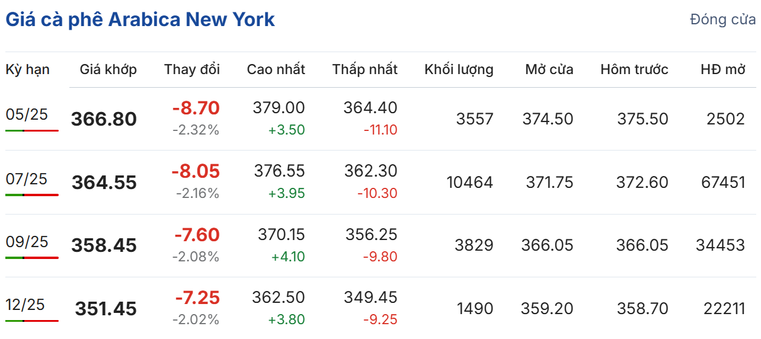Open the 05/25 contract term
The height and width of the screenshot is (339, 761).
27,114
